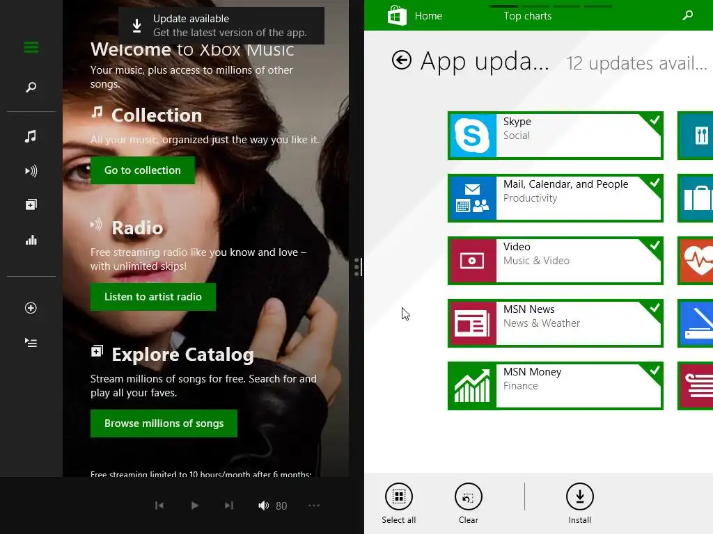713x534 pixels.
Task: Go back with the arrow beside App updates
Action: (x=402, y=60)
